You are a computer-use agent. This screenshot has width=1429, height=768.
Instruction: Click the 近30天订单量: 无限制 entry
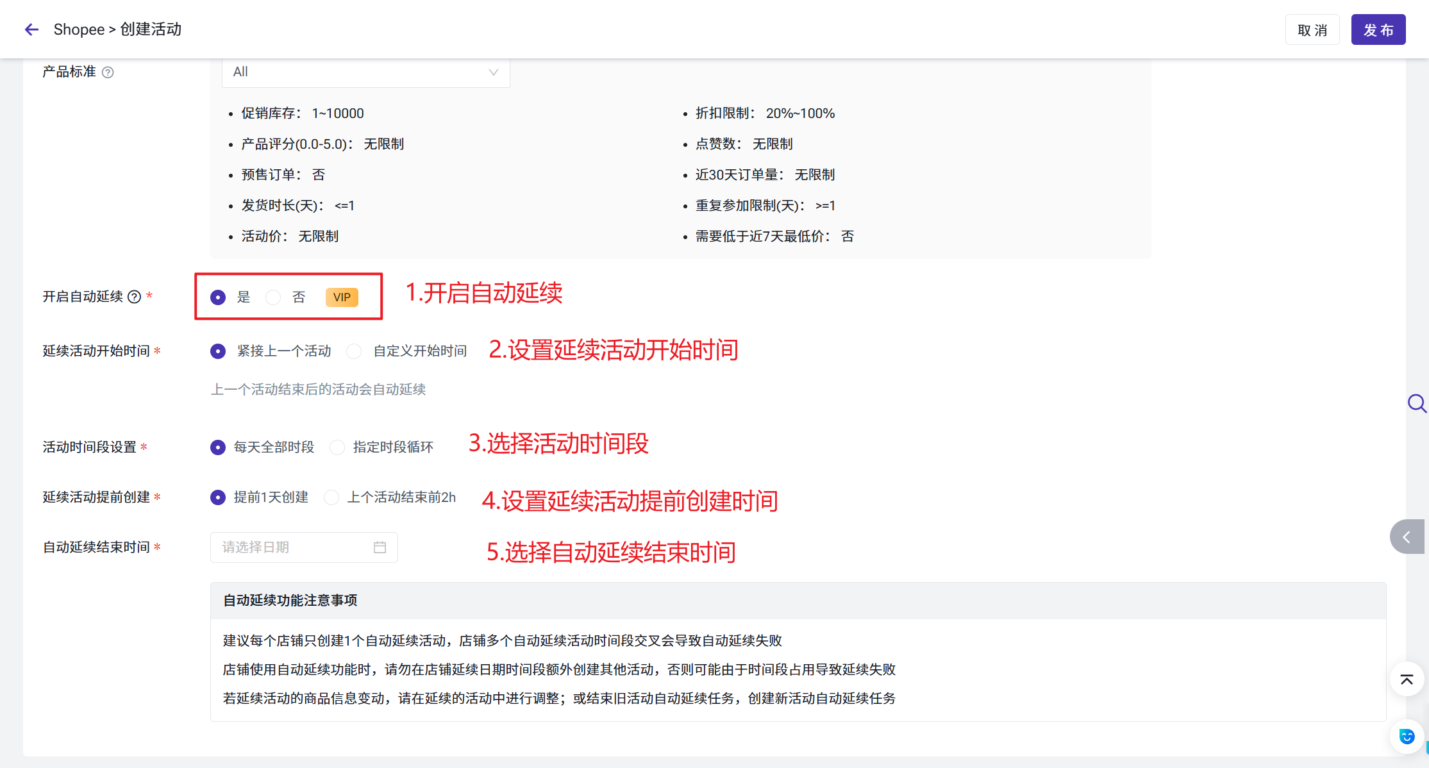765,175
